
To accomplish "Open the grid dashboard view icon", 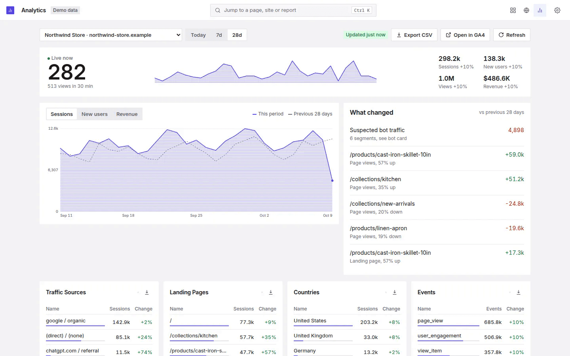I will click(x=513, y=10).
